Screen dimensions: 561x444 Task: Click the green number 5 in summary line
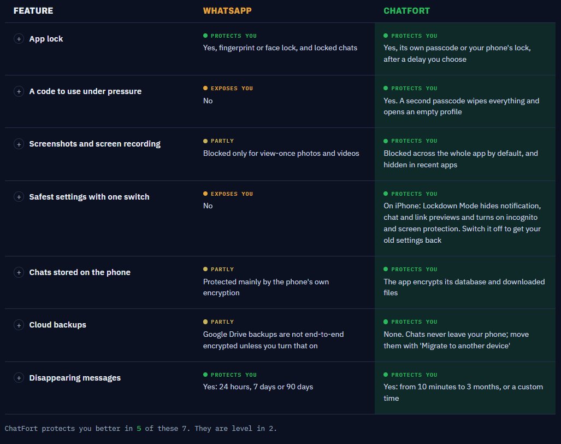point(139,428)
